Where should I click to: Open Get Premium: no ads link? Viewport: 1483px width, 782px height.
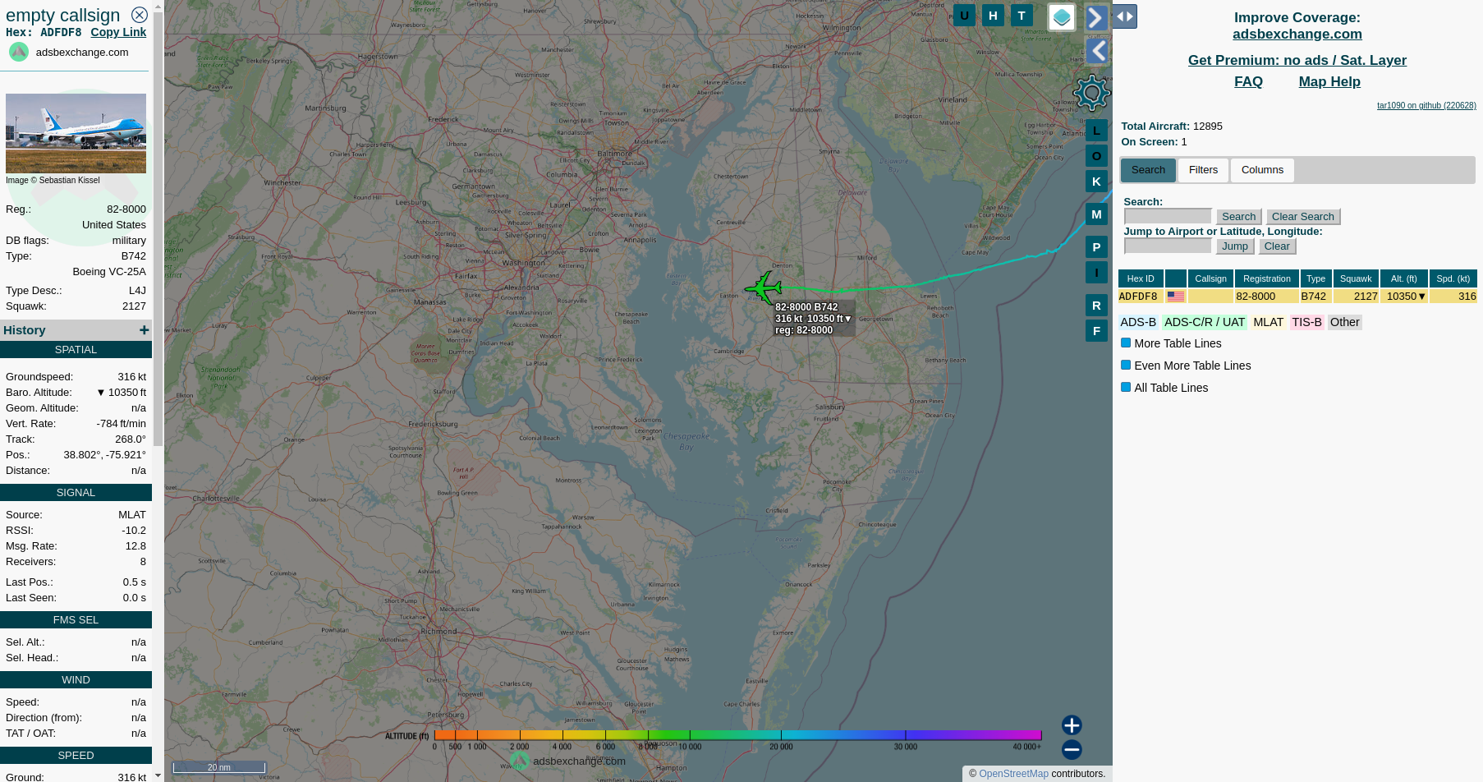[x=1297, y=60]
